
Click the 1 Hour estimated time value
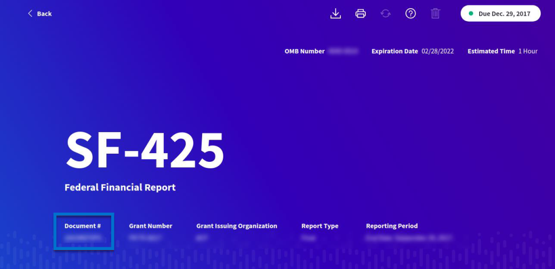(x=528, y=51)
